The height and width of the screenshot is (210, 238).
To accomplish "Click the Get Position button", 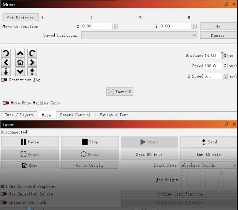I will point(20,17).
